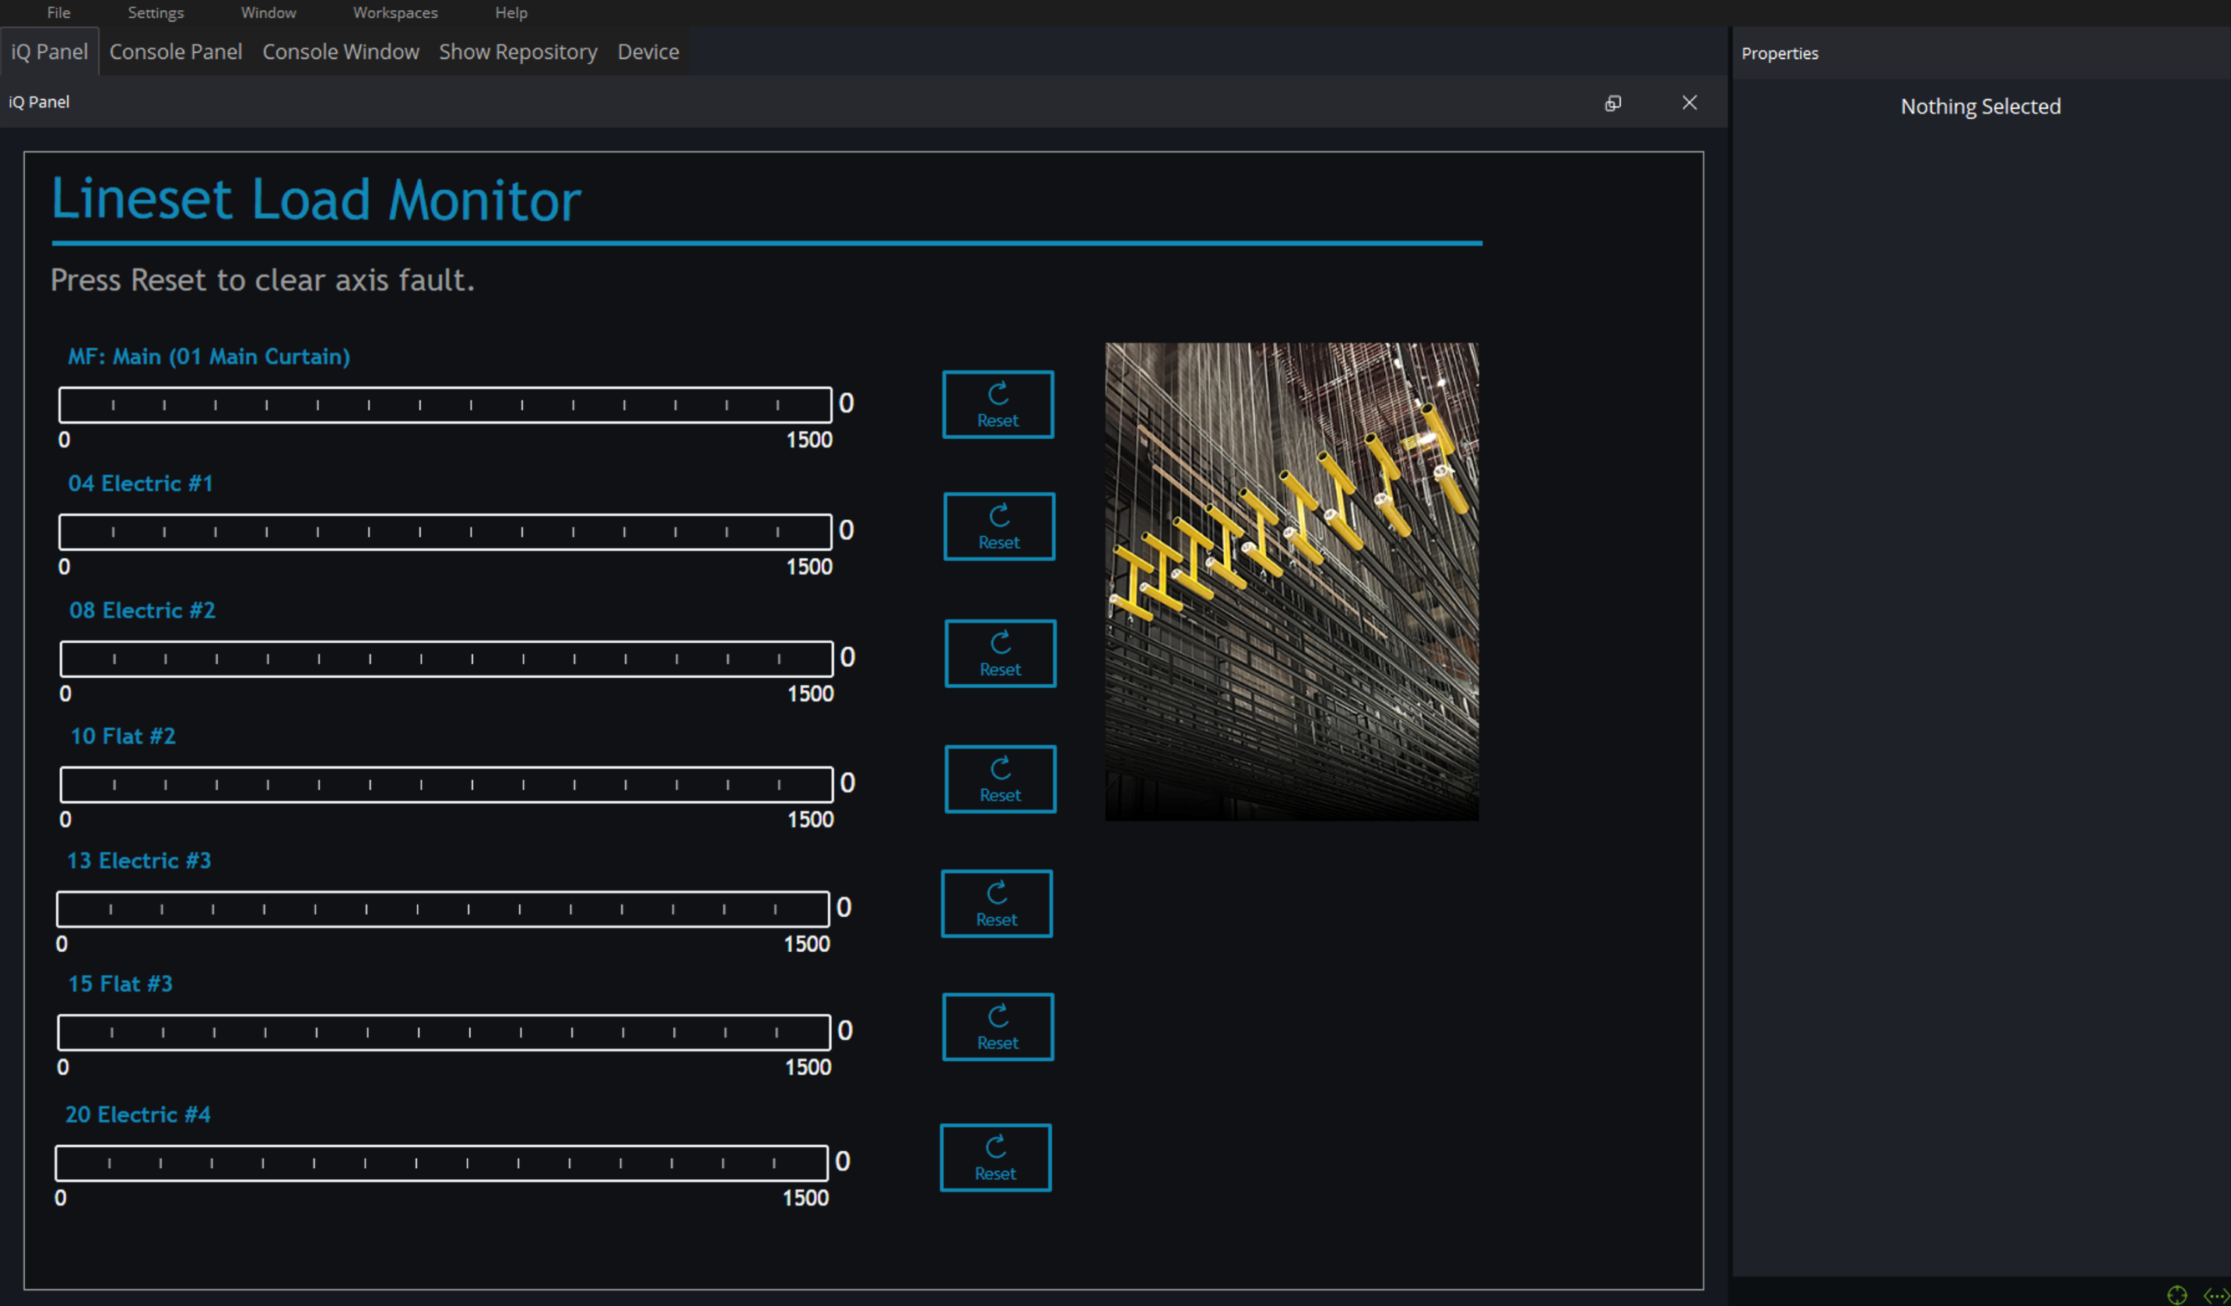This screenshot has width=2231, height=1306.
Task: Click the green crosshair target status icon
Action: point(2177,1294)
